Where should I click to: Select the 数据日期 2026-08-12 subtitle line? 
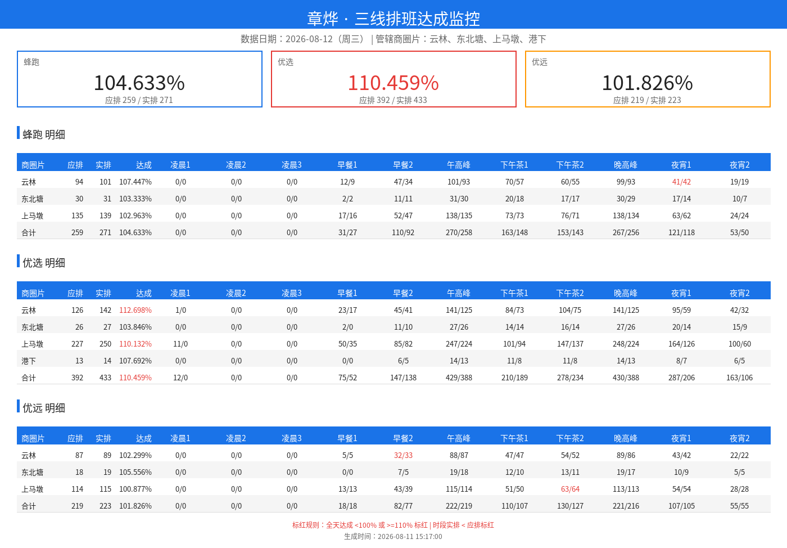click(x=393, y=39)
